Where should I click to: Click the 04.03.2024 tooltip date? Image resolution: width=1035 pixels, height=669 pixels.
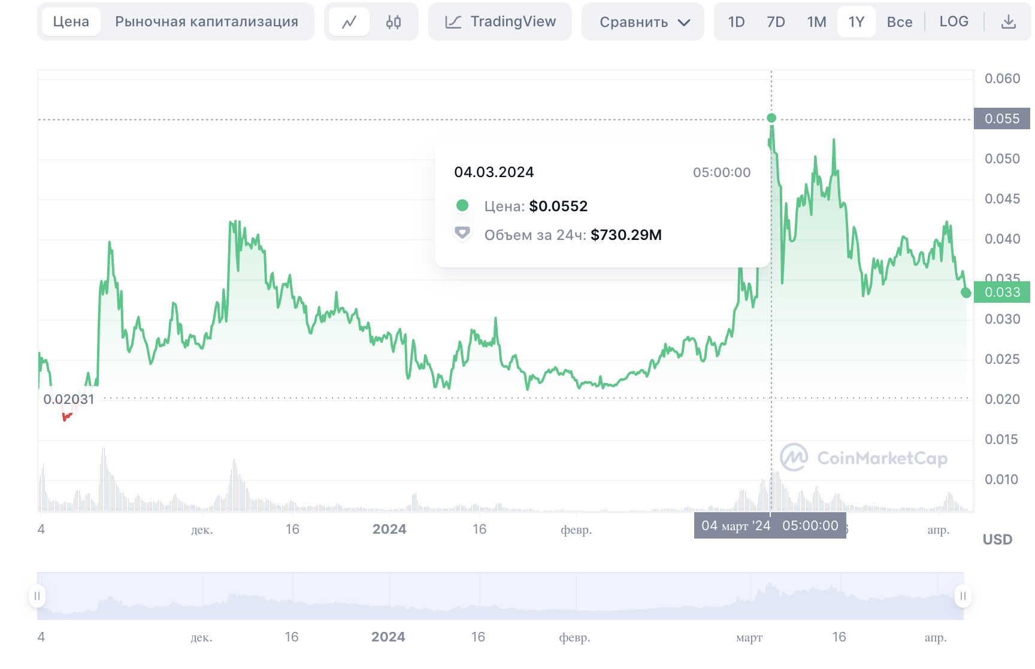[x=494, y=172]
